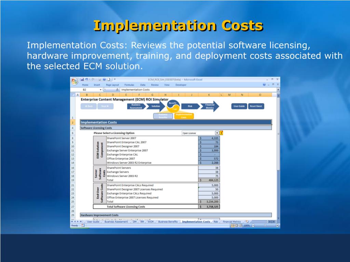Screen dimensions: 350x262
Task: Click the orange Implementation Costs sub-step button
Action: pos(184,116)
